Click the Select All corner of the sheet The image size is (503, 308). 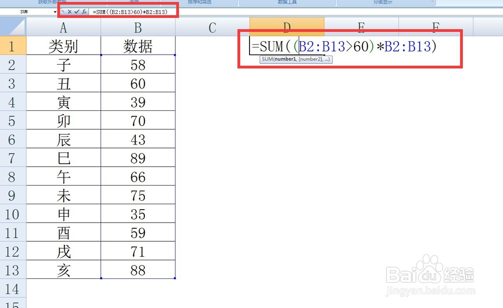[13, 27]
